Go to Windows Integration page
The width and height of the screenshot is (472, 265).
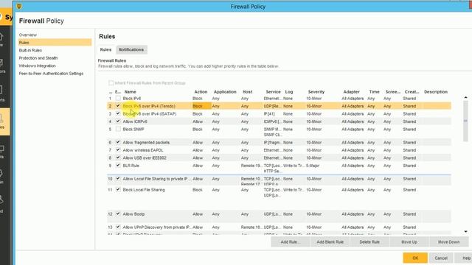[x=38, y=66]
